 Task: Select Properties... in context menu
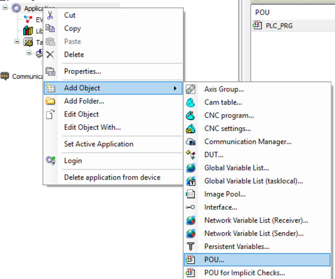[x=82, y=72]
